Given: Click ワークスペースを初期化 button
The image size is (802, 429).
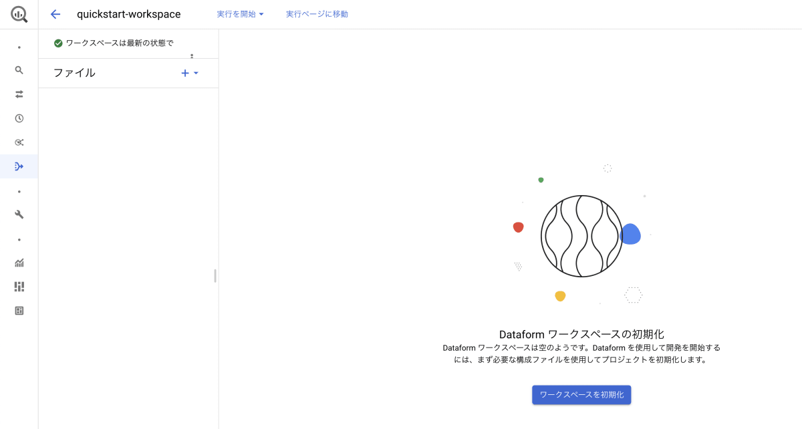Looking at the screenshot, I should (x=581, y=395).
